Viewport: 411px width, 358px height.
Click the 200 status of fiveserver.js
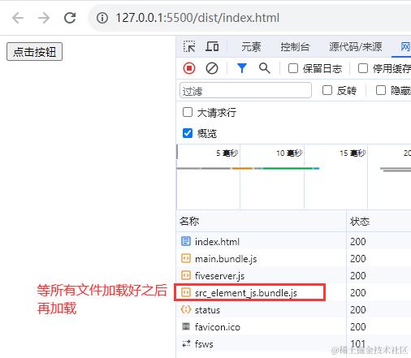tap(358, 275)
